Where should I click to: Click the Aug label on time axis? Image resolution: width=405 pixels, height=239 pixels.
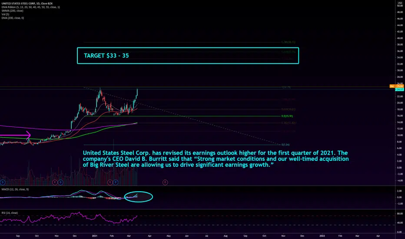coord(226,236)
